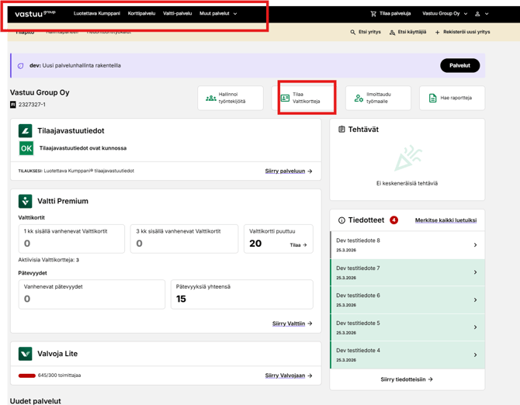Screen dimensions: 520x405
Task: Click Merkitse kaikki luetuiksi link
Action: click(x=445, y=220)
